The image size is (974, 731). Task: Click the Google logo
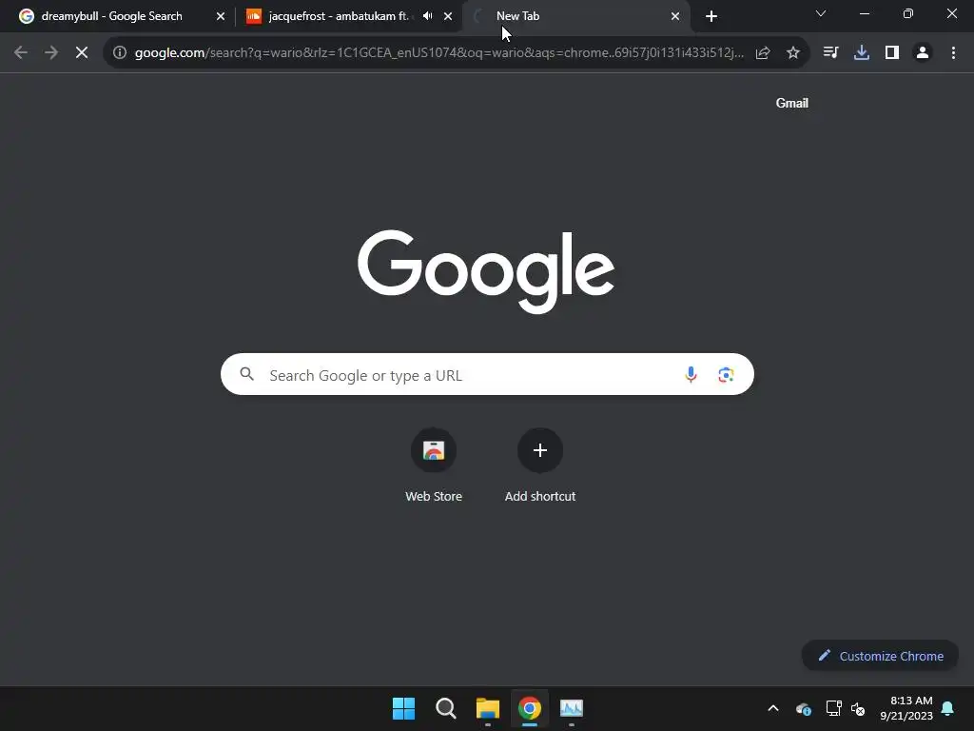(x=486, y=271)
